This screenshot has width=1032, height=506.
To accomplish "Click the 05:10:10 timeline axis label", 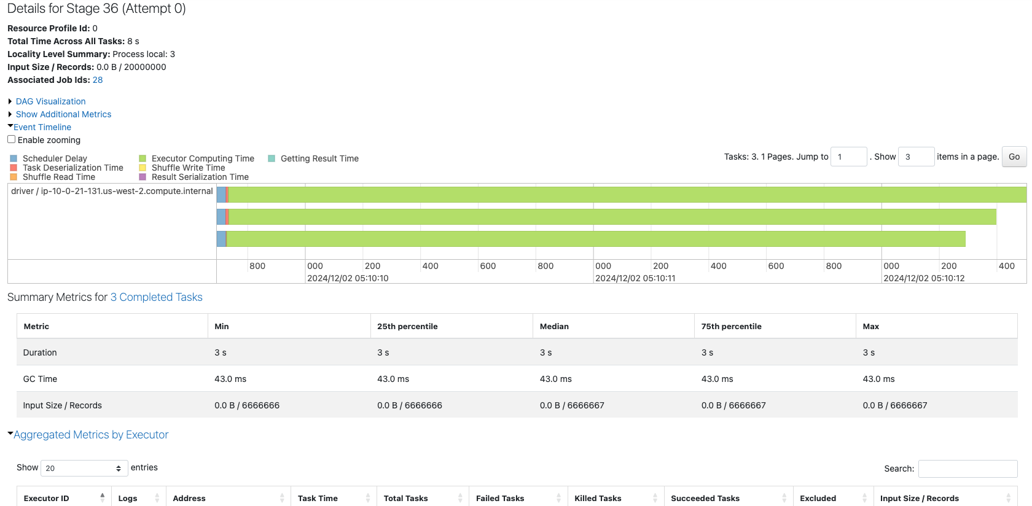I will click(x=348, y=278).
